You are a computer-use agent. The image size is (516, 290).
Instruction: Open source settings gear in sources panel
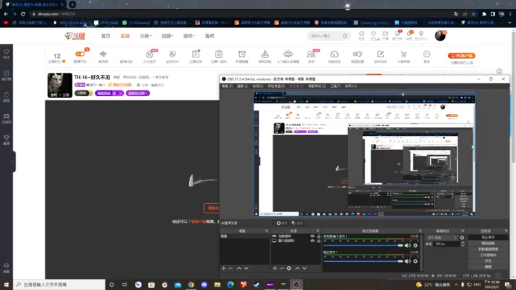(289, 268)
